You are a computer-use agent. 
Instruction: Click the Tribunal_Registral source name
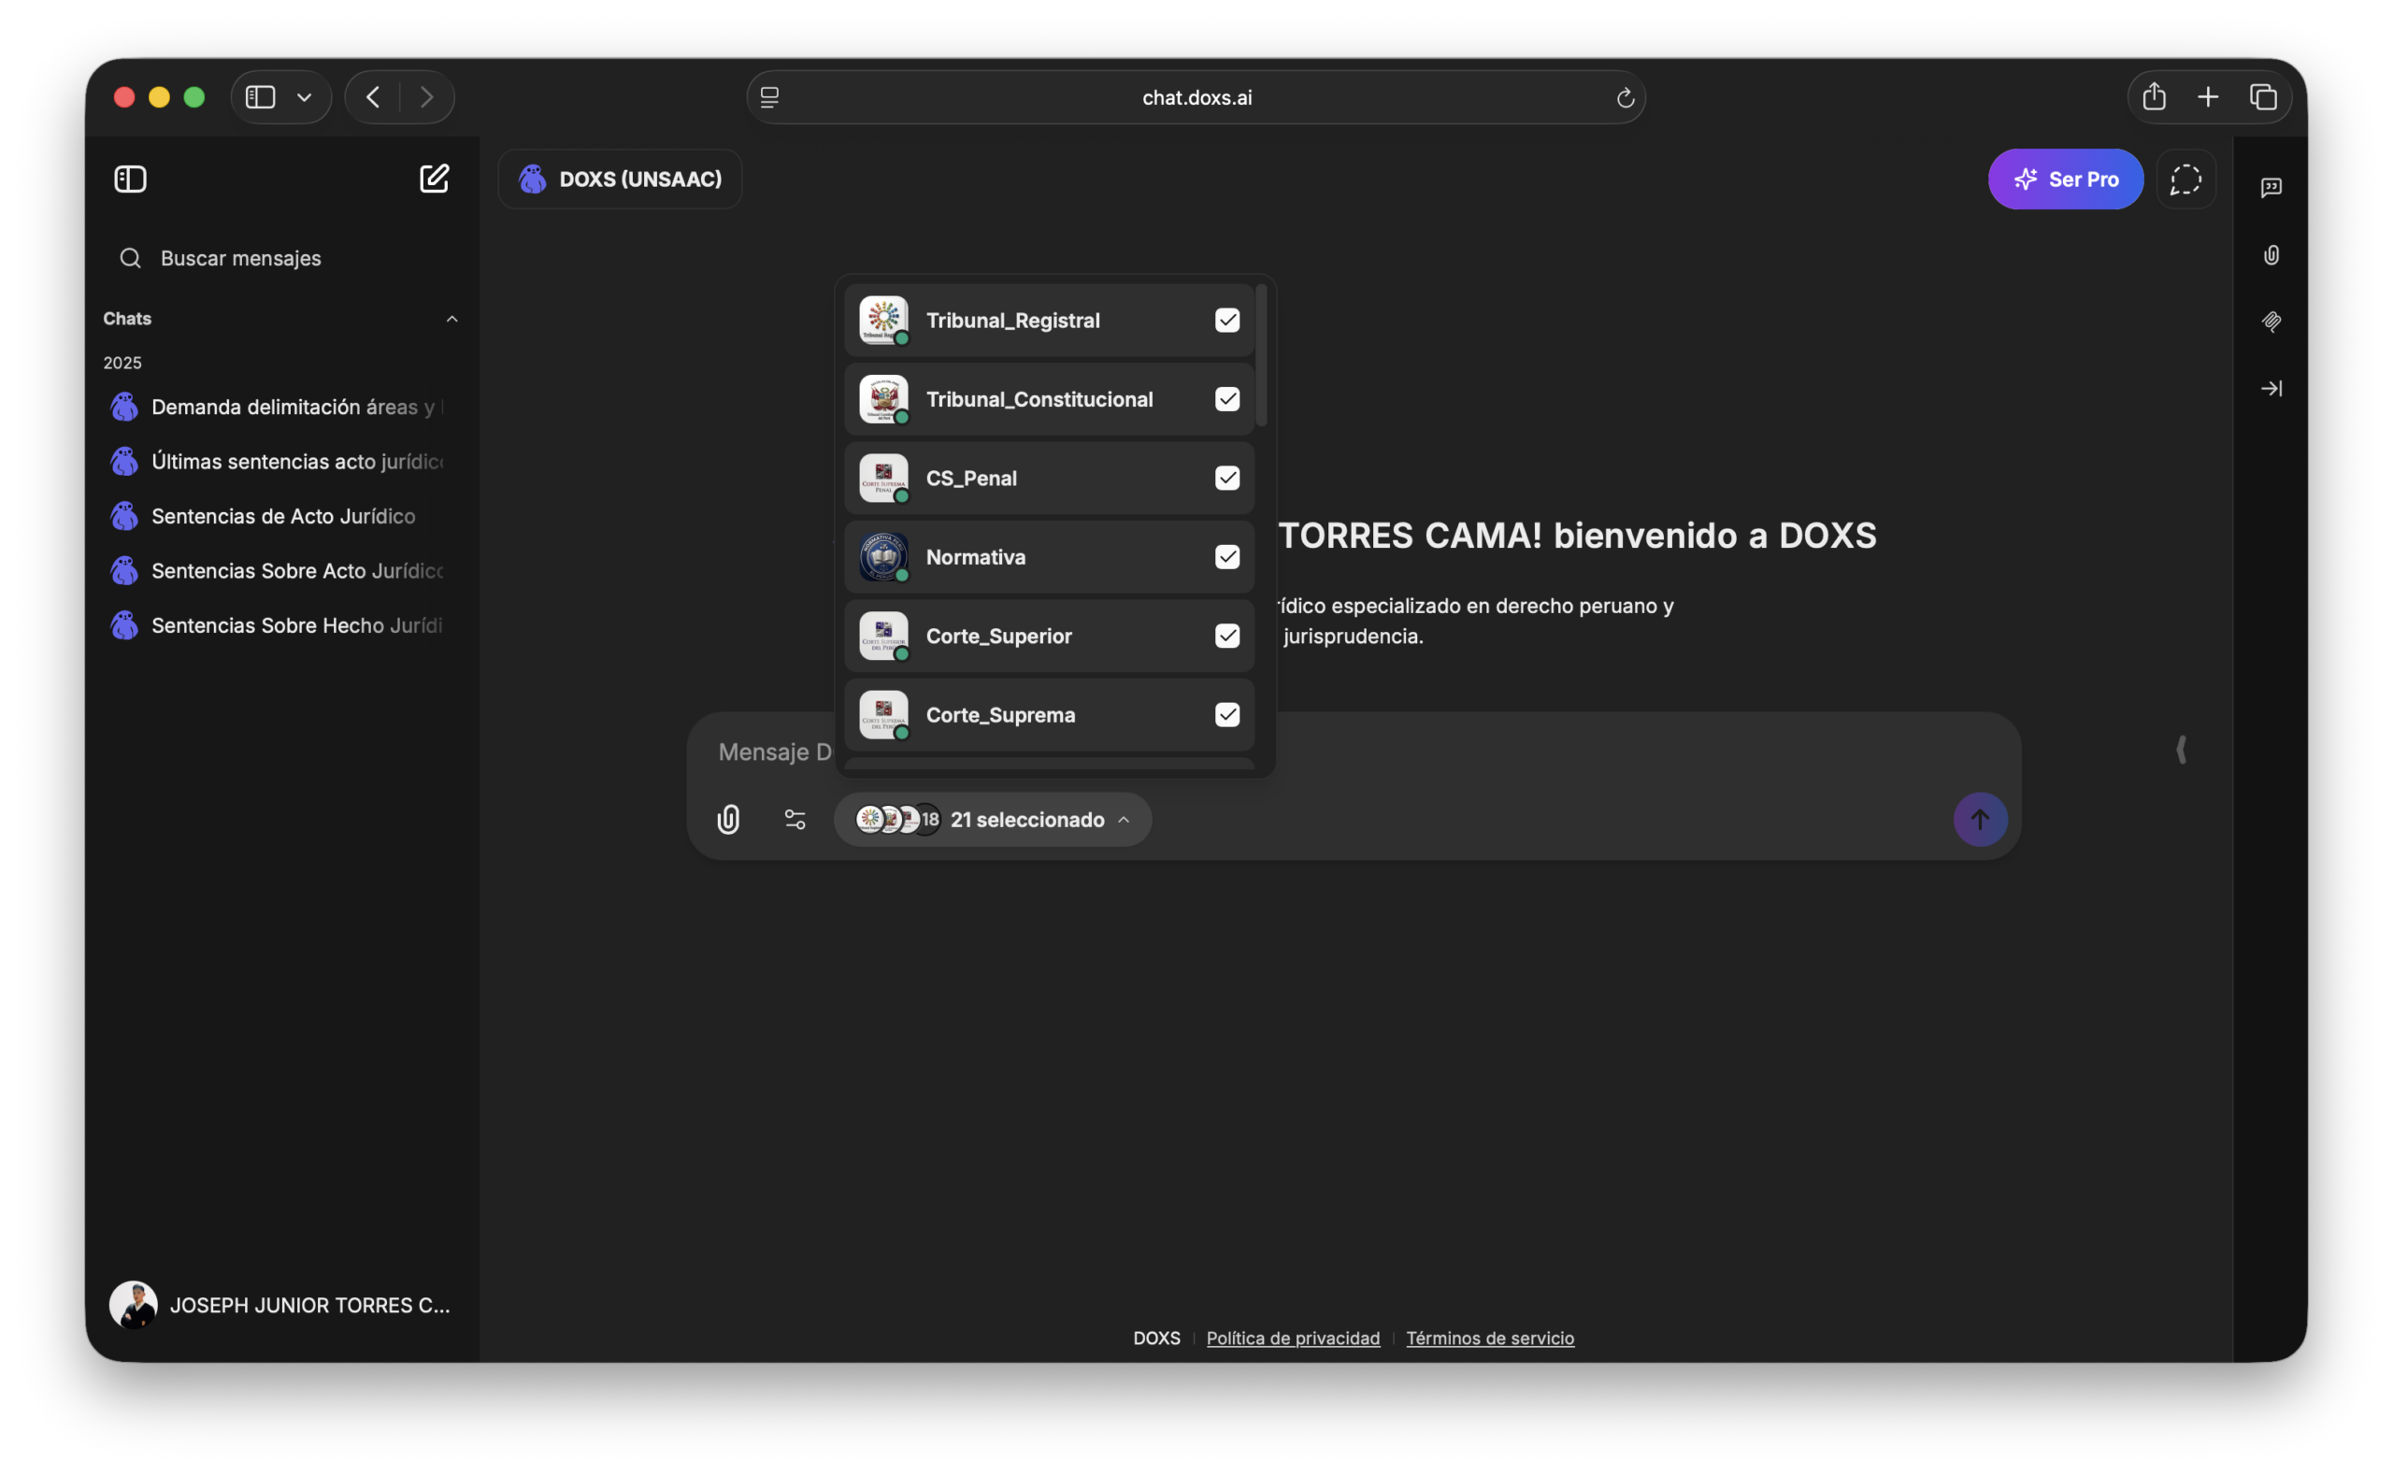click(1012, 320)
